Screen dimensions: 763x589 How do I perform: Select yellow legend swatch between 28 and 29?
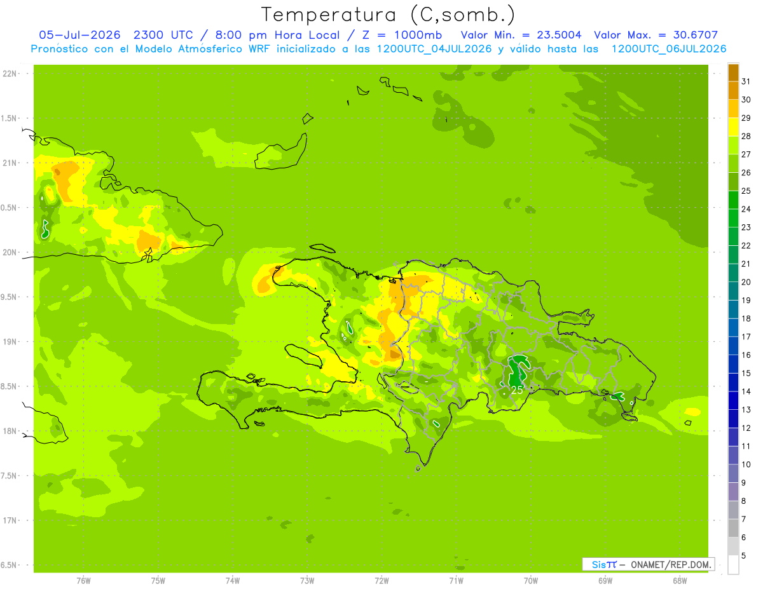(x=733, y=127)
